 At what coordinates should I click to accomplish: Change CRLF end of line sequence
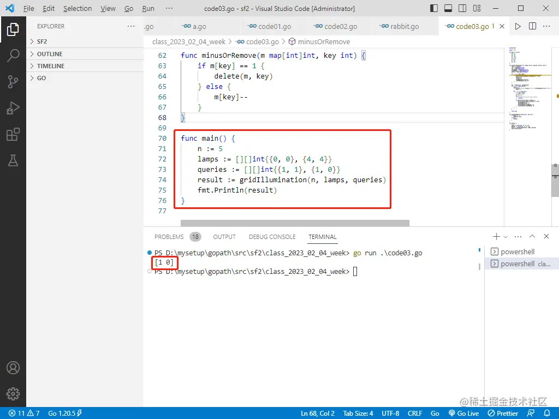pos(415,414)
